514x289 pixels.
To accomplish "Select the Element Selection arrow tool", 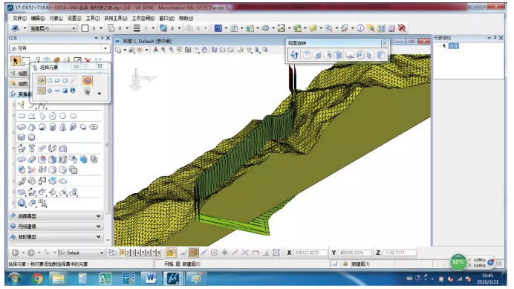I will point(15,61).
